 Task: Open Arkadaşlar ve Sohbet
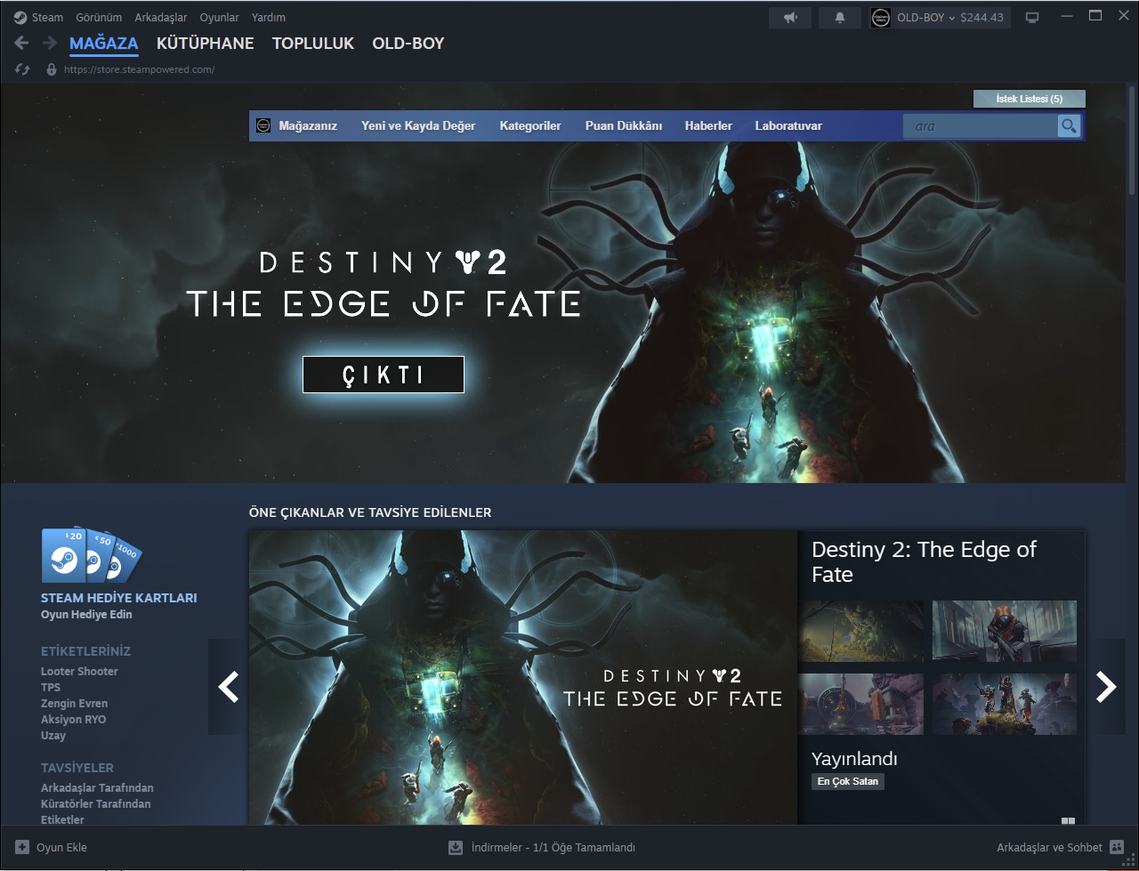1049,848
